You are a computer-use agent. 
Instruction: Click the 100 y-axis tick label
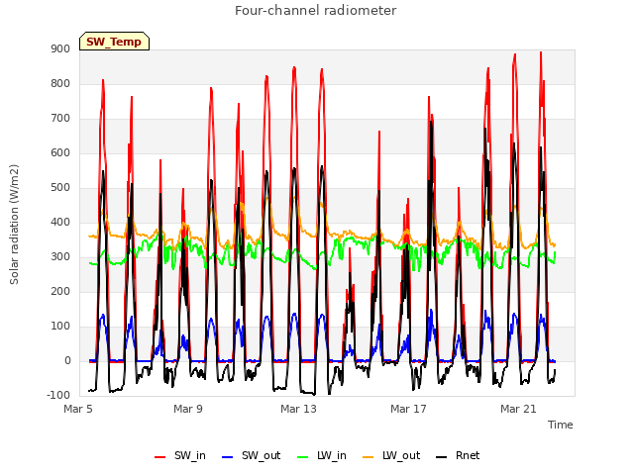60,326
